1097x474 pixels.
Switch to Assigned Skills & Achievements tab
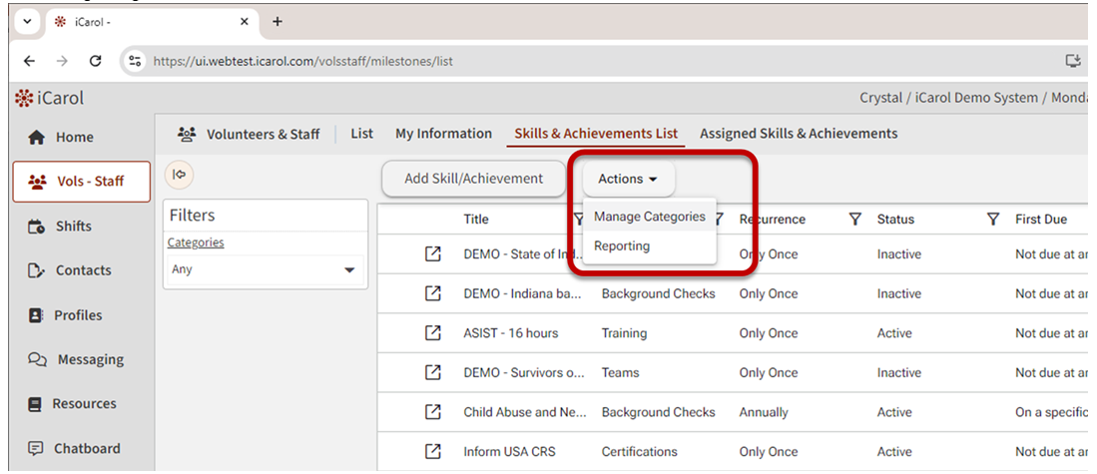click(x=798, y=134)
